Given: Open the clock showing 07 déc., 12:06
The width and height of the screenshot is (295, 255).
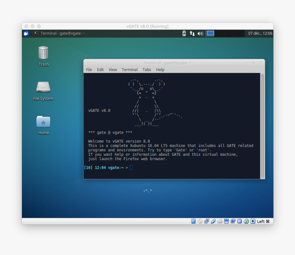Looking at the screenshot, I should 260,34.
